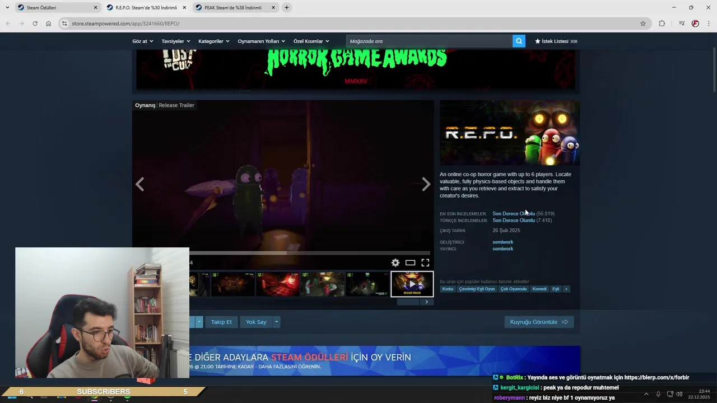
Task: Select the Release Trailer thumbnail
Action: click(x=412, y=284)
